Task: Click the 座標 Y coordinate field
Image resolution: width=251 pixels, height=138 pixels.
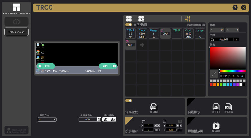Action: (x=232, y=30)
